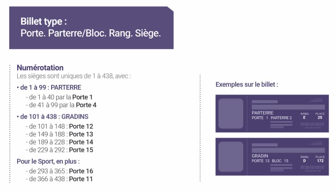Select the "de 1 à 99 : PARTERRE" bullet
Viewport: 336px width, 193px height.
(x=49, y=87)
